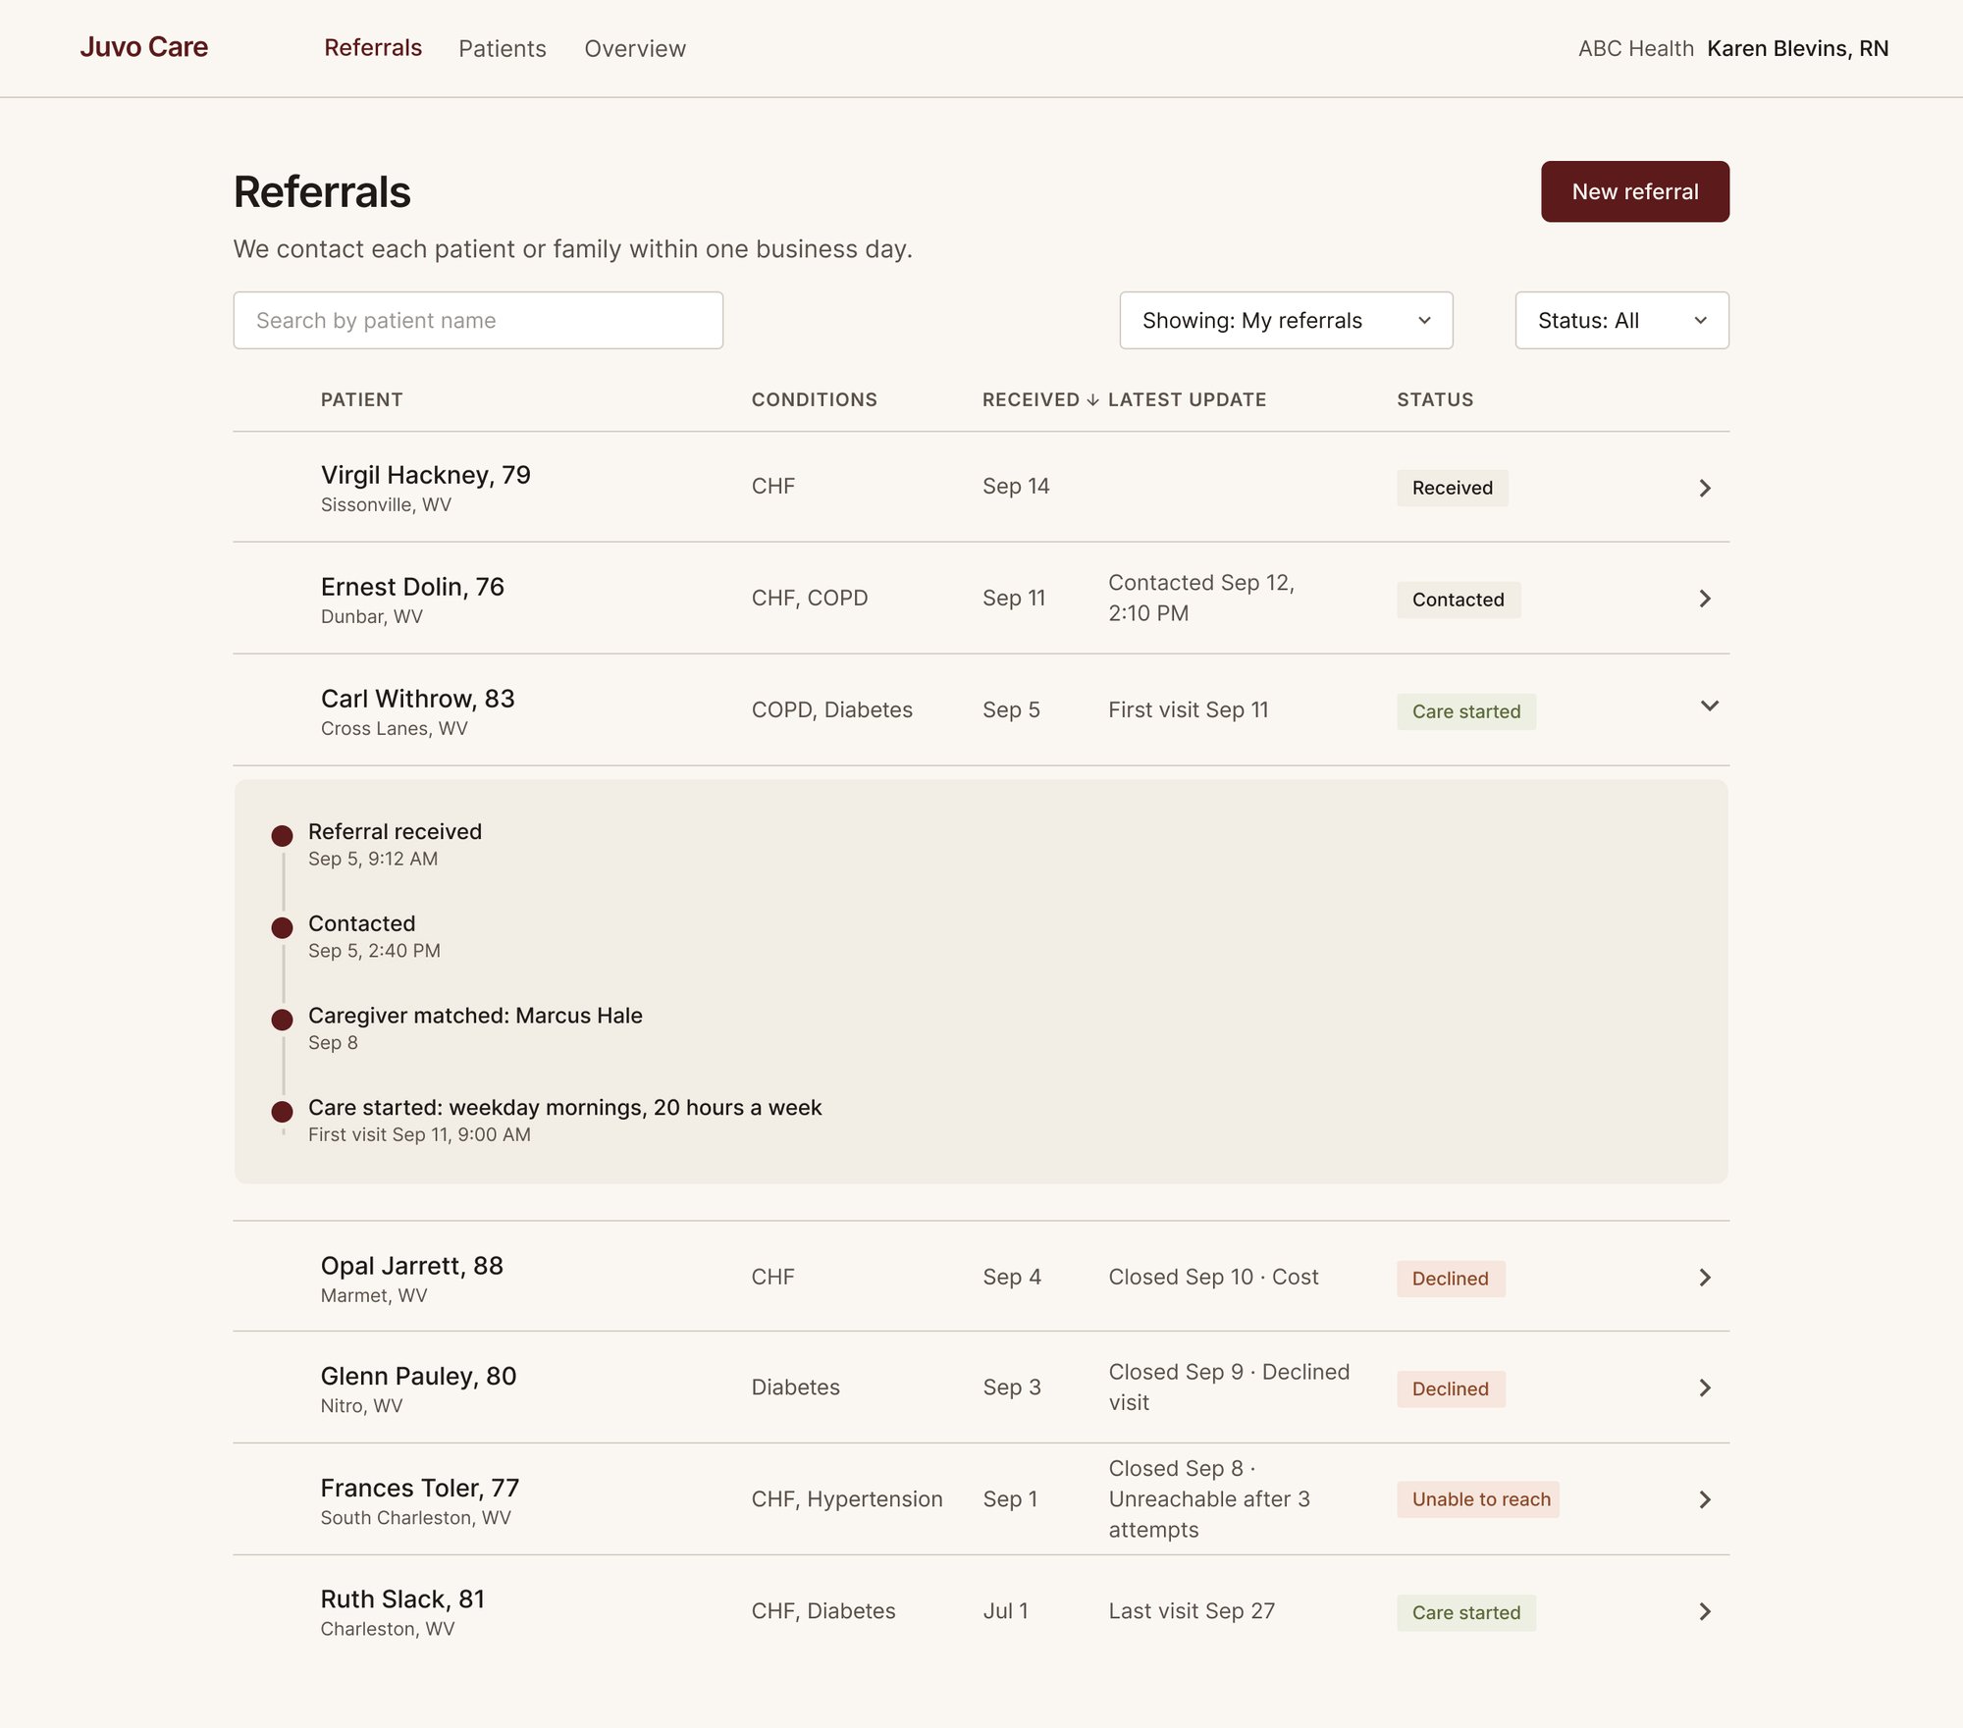Viewport: 1963px width, 1728px height.
Task: Expand Ernest Dolin row chevron
Action: pyautogui.click(x=1705, y=599)
